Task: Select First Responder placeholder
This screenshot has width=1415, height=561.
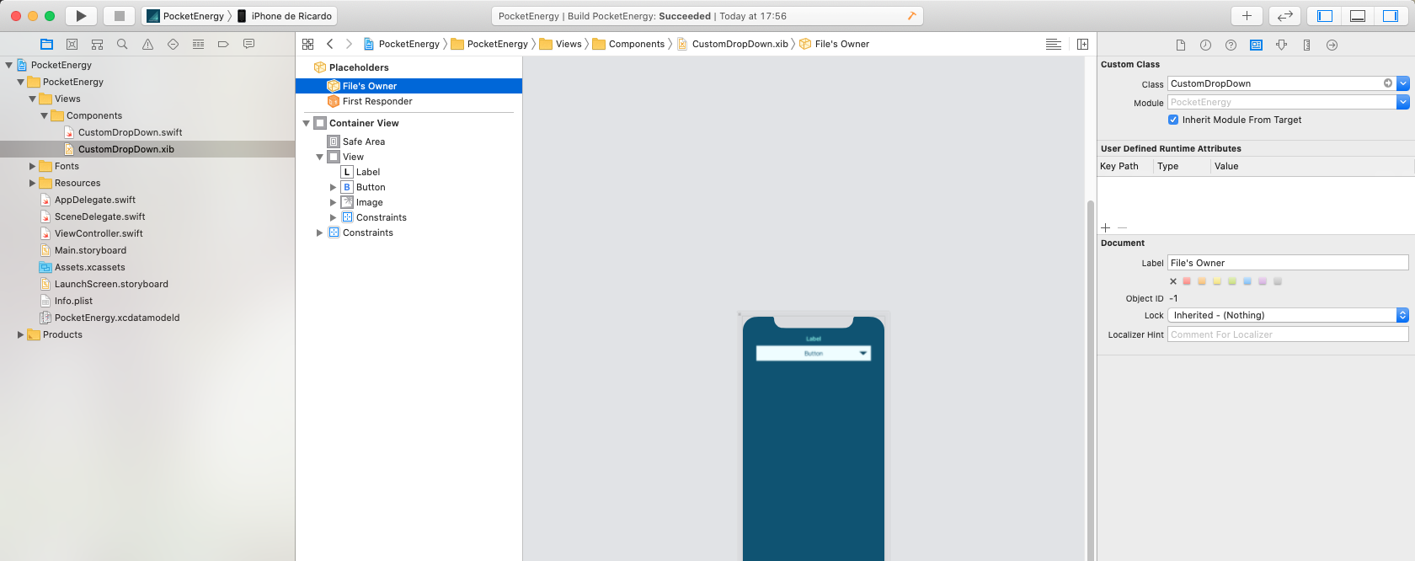Action: coord(376,101)
